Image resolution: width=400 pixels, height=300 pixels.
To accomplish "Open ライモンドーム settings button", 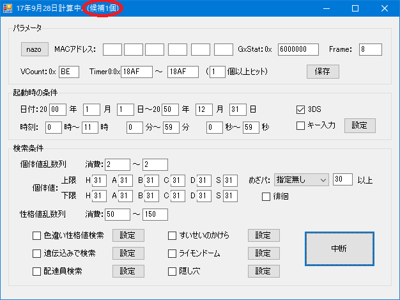I will coord(263,253).
